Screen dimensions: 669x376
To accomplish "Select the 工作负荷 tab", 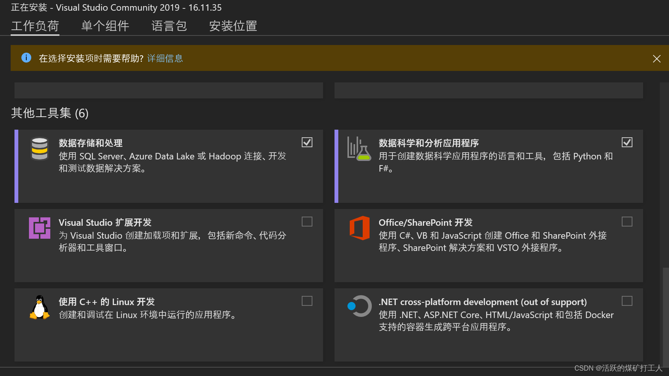I will pyautogui.click(x=35, y=26).
